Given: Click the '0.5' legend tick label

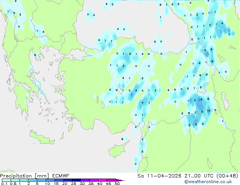Looking at the screenshot, I should point(13,183).
